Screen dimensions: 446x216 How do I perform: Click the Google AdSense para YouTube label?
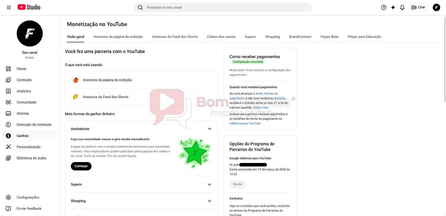[x=250, y=158]
